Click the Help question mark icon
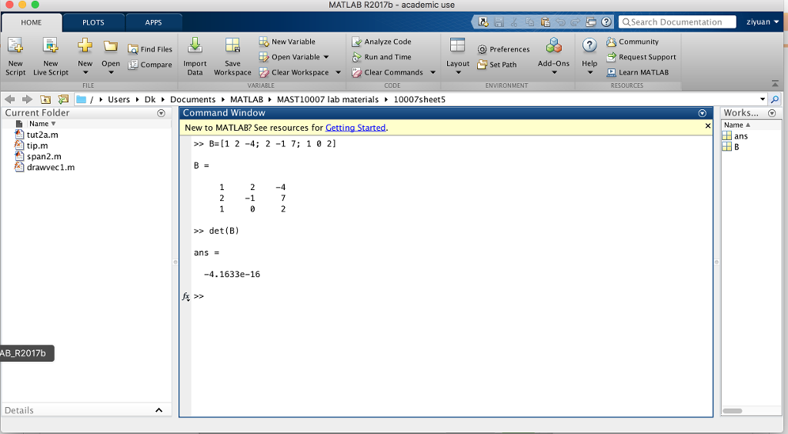Image resolution: width=788 pixels, height=434 pixels. tap(589, 45)
